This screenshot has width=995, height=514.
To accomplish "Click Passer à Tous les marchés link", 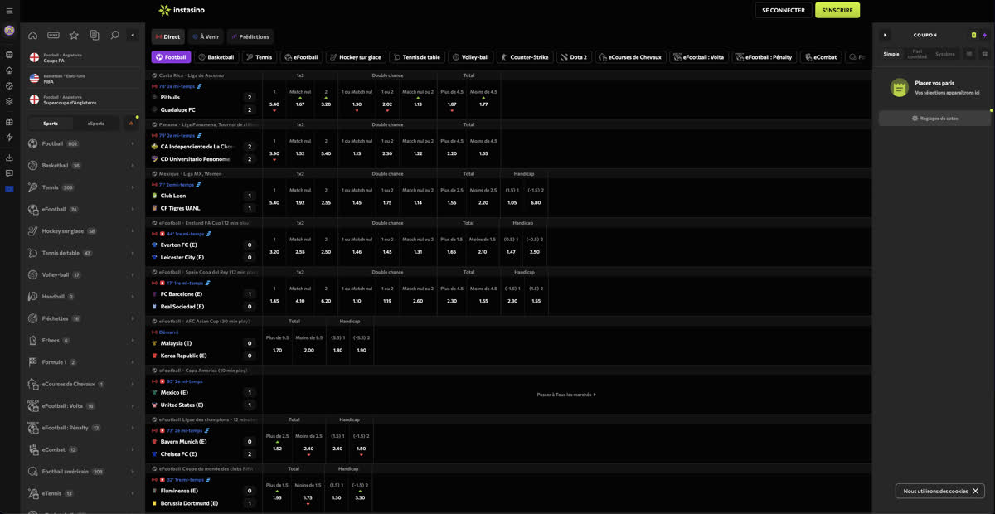I will pyautogui.click(x=566, y=395).
